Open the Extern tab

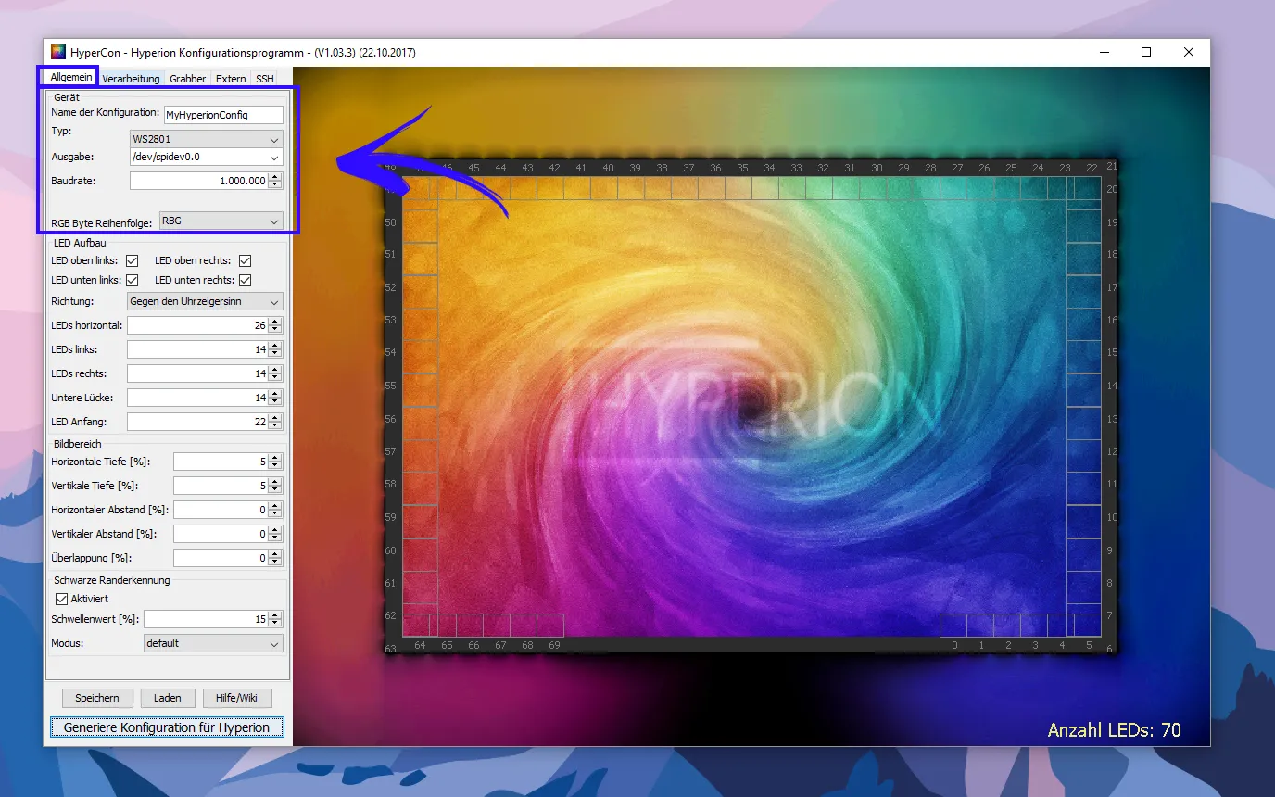click(231, 79)
